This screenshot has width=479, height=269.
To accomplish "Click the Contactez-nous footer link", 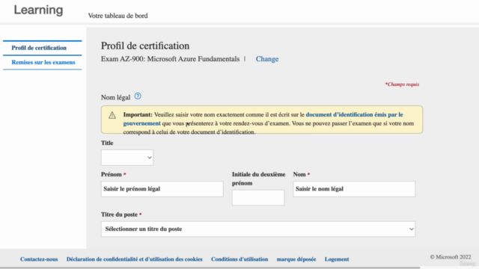I will click(x=39, y=259).
